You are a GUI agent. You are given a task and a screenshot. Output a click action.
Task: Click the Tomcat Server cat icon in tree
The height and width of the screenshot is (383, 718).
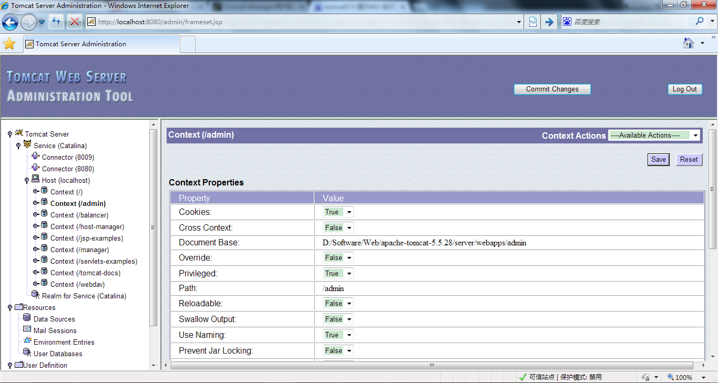coord(19,133)
